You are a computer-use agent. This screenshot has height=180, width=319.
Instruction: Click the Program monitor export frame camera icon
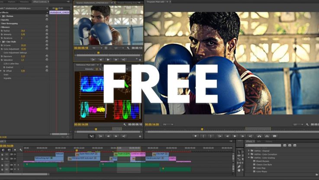pos(274,136)
